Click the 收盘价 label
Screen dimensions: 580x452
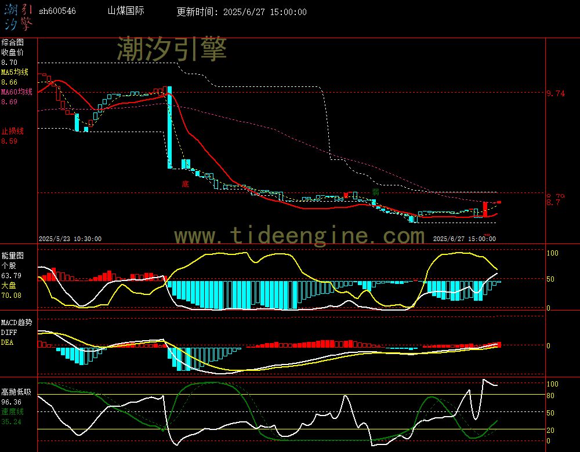13,52
